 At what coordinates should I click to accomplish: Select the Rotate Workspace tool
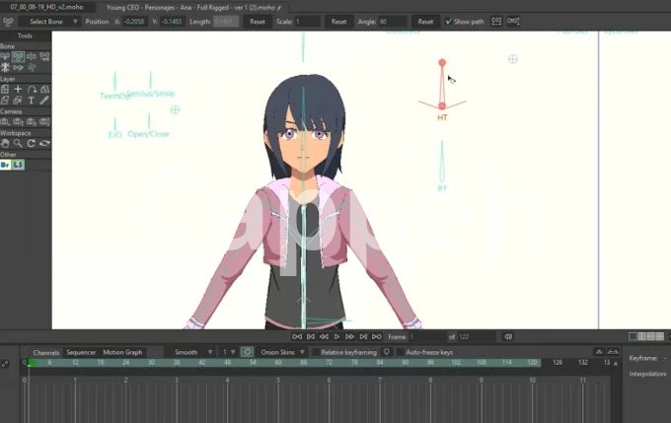[31, 143]
